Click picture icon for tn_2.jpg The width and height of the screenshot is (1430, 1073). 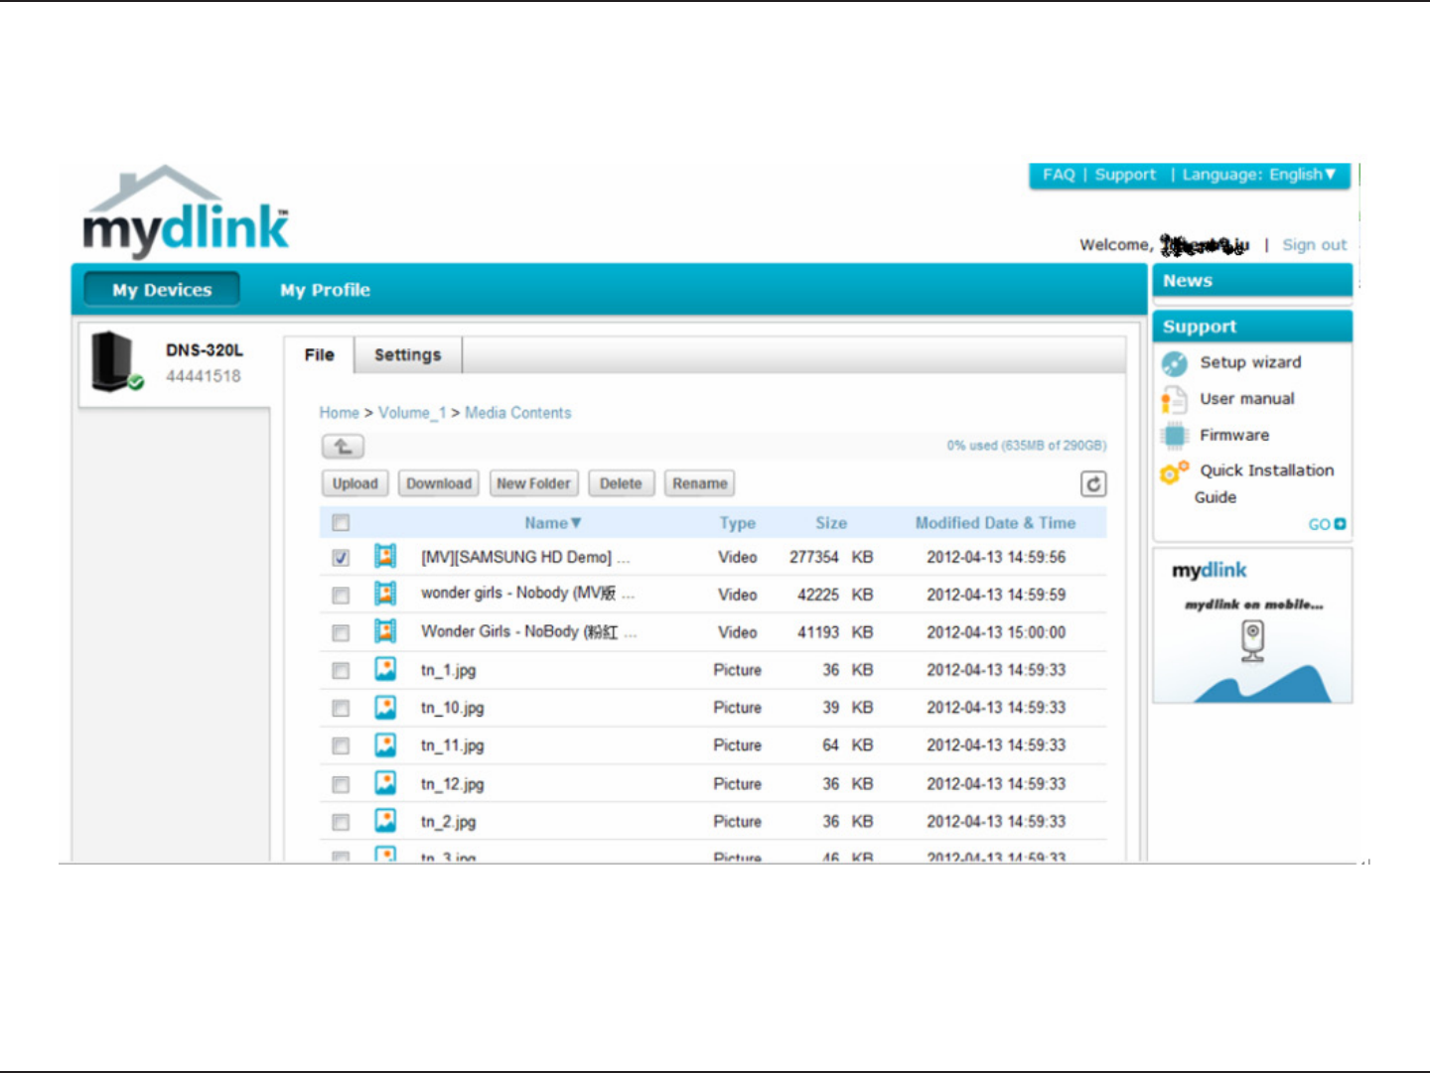click(x=385, y=821)
